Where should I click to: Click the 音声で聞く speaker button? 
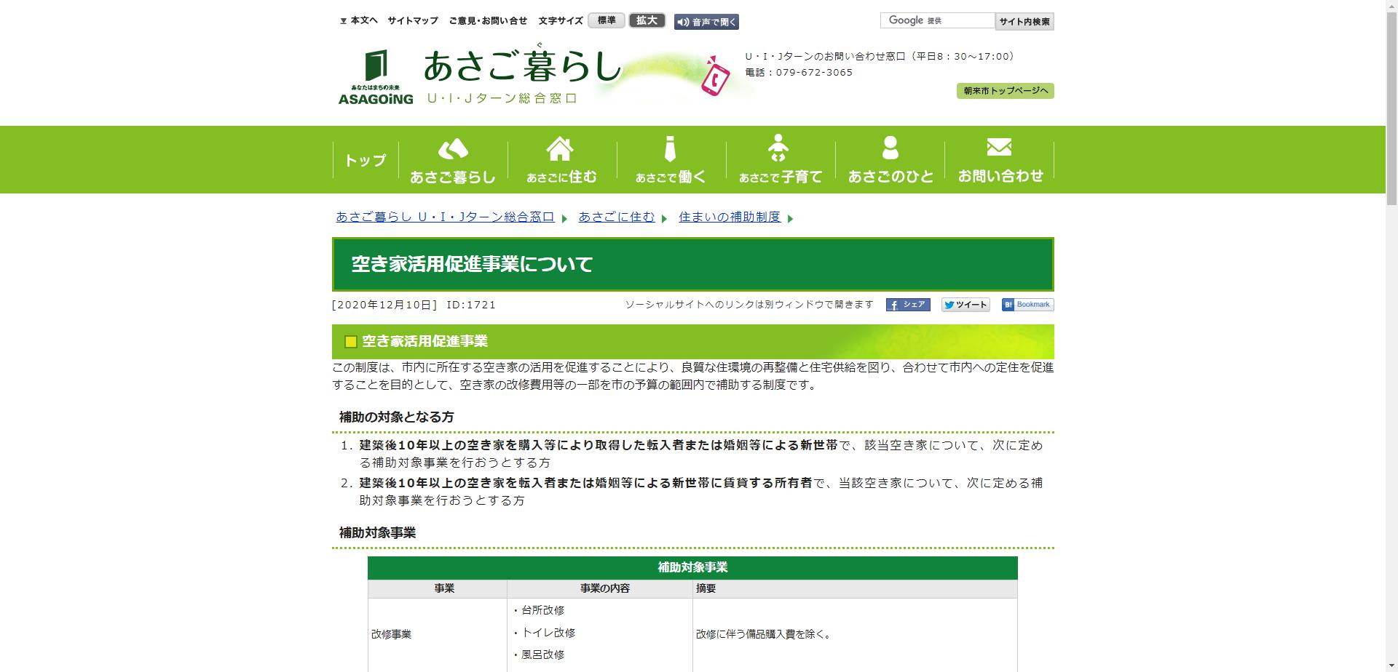click(x=706, y=22)
